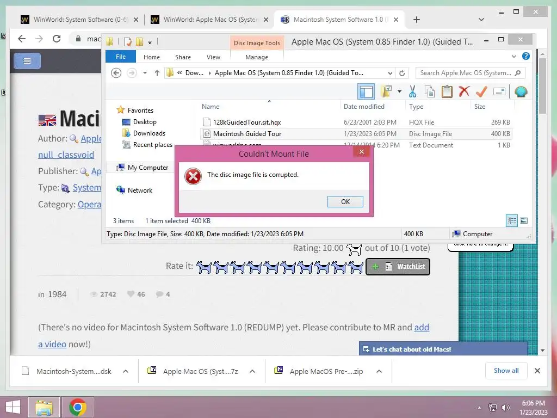Viewport: 557px width, 418px height.
Task: Click Chrome Reload icon
Action: (57, 39)
